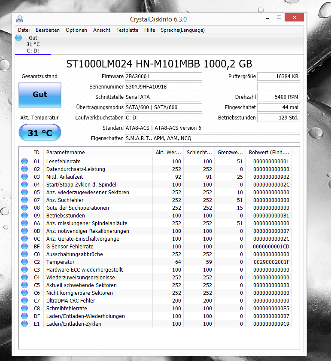Minimize the CrystalDiskInfo window
The image size is (331, 361).
pos(267,18)
